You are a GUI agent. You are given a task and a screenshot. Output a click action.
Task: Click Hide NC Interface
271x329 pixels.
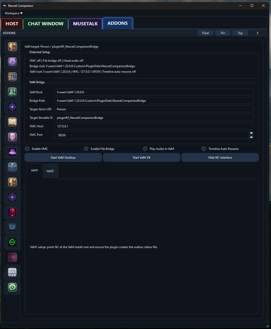220,158
